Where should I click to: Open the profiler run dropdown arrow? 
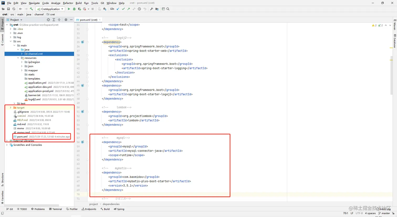point(88,9)
